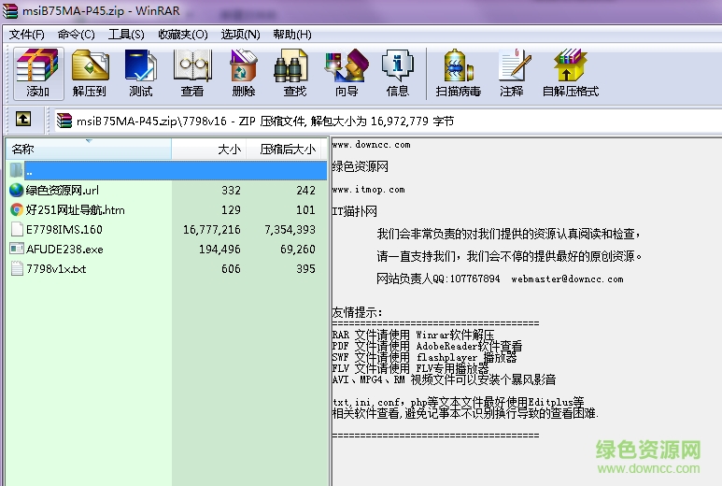Screen dimensions: 722x486
Task: Click the archive path text in address bar
Action: [265, 121]
